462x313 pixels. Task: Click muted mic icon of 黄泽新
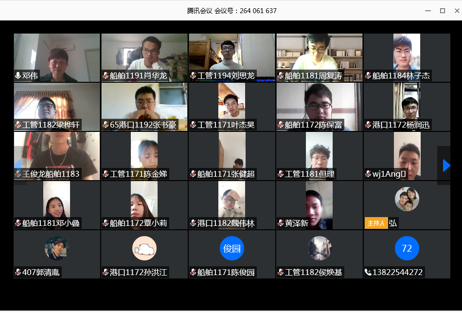pos(281,223)
